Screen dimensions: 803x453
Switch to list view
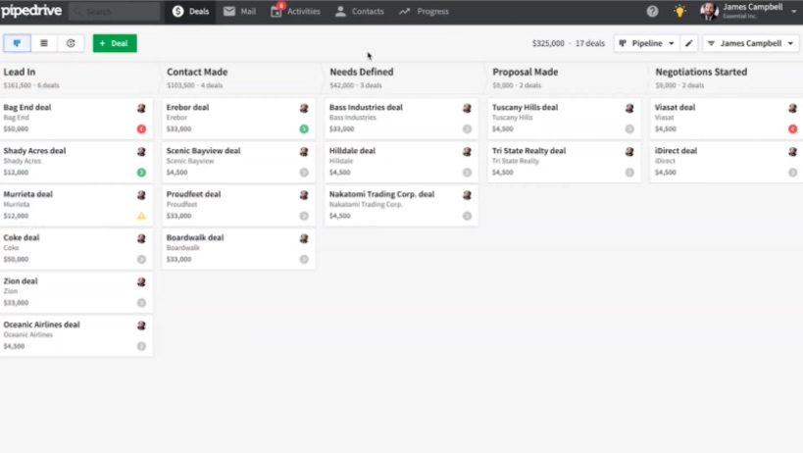[x=44, y=43]
